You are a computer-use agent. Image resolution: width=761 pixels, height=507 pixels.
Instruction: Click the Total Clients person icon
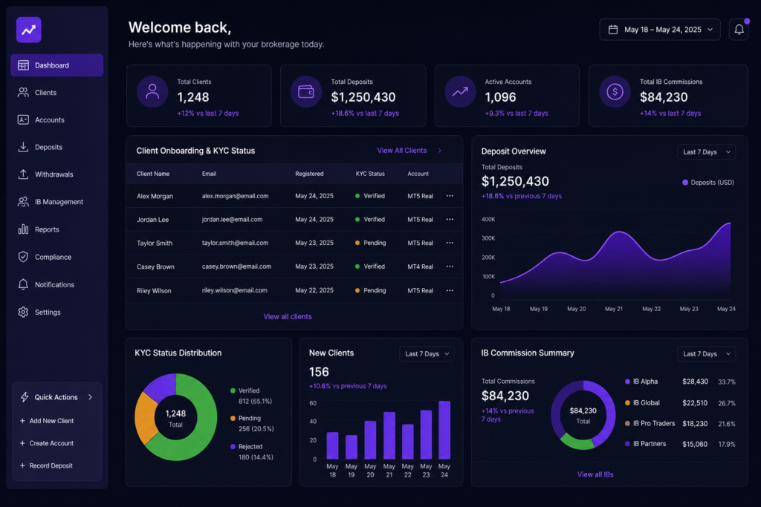(x=152, y=91)
